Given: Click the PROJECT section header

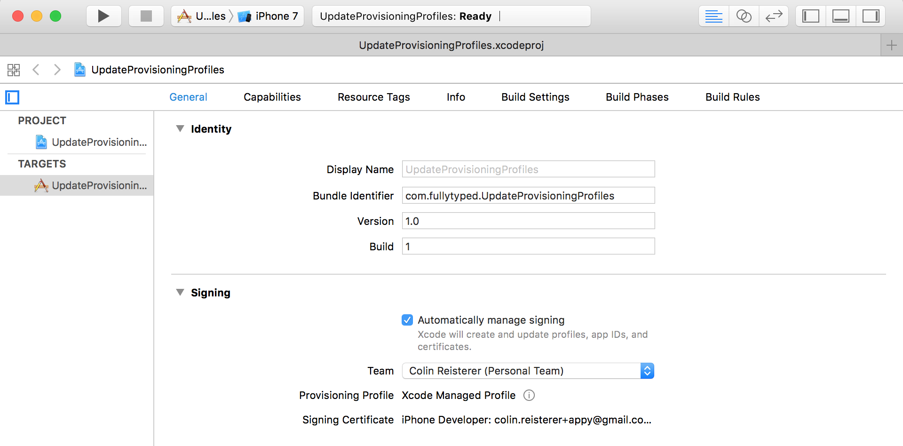Looking at the screenshot, I should click(x=42, y=120).
